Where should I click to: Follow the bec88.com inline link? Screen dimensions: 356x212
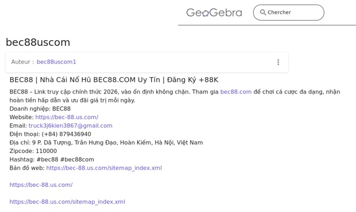[236, 92]
